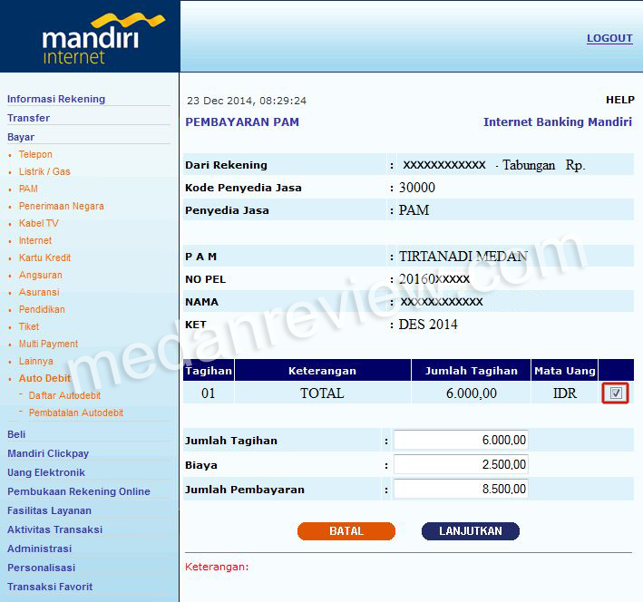Screen dimensions: 643x602
Task: Open Pendidikan payment option
Action: click(42, 309)
